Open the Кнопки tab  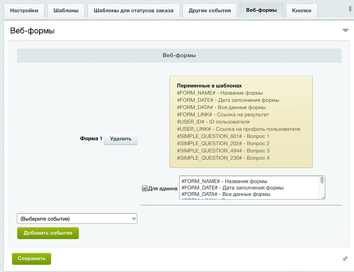pos(301,10)
